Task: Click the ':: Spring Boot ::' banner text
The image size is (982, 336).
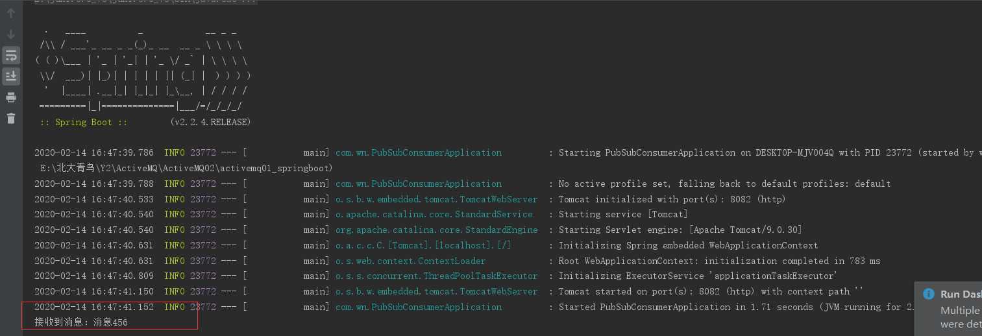Action: tap(84, 123)
